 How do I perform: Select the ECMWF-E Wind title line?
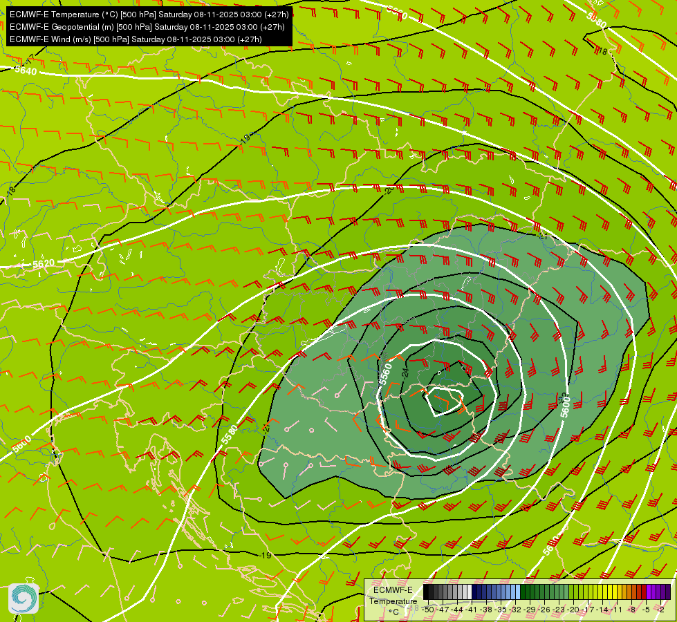coord(136,39)
